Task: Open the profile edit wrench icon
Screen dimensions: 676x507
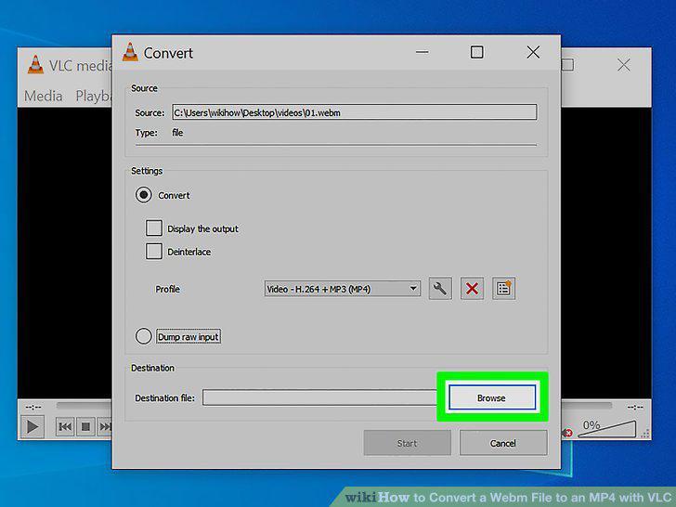Action: pos(440,289)
